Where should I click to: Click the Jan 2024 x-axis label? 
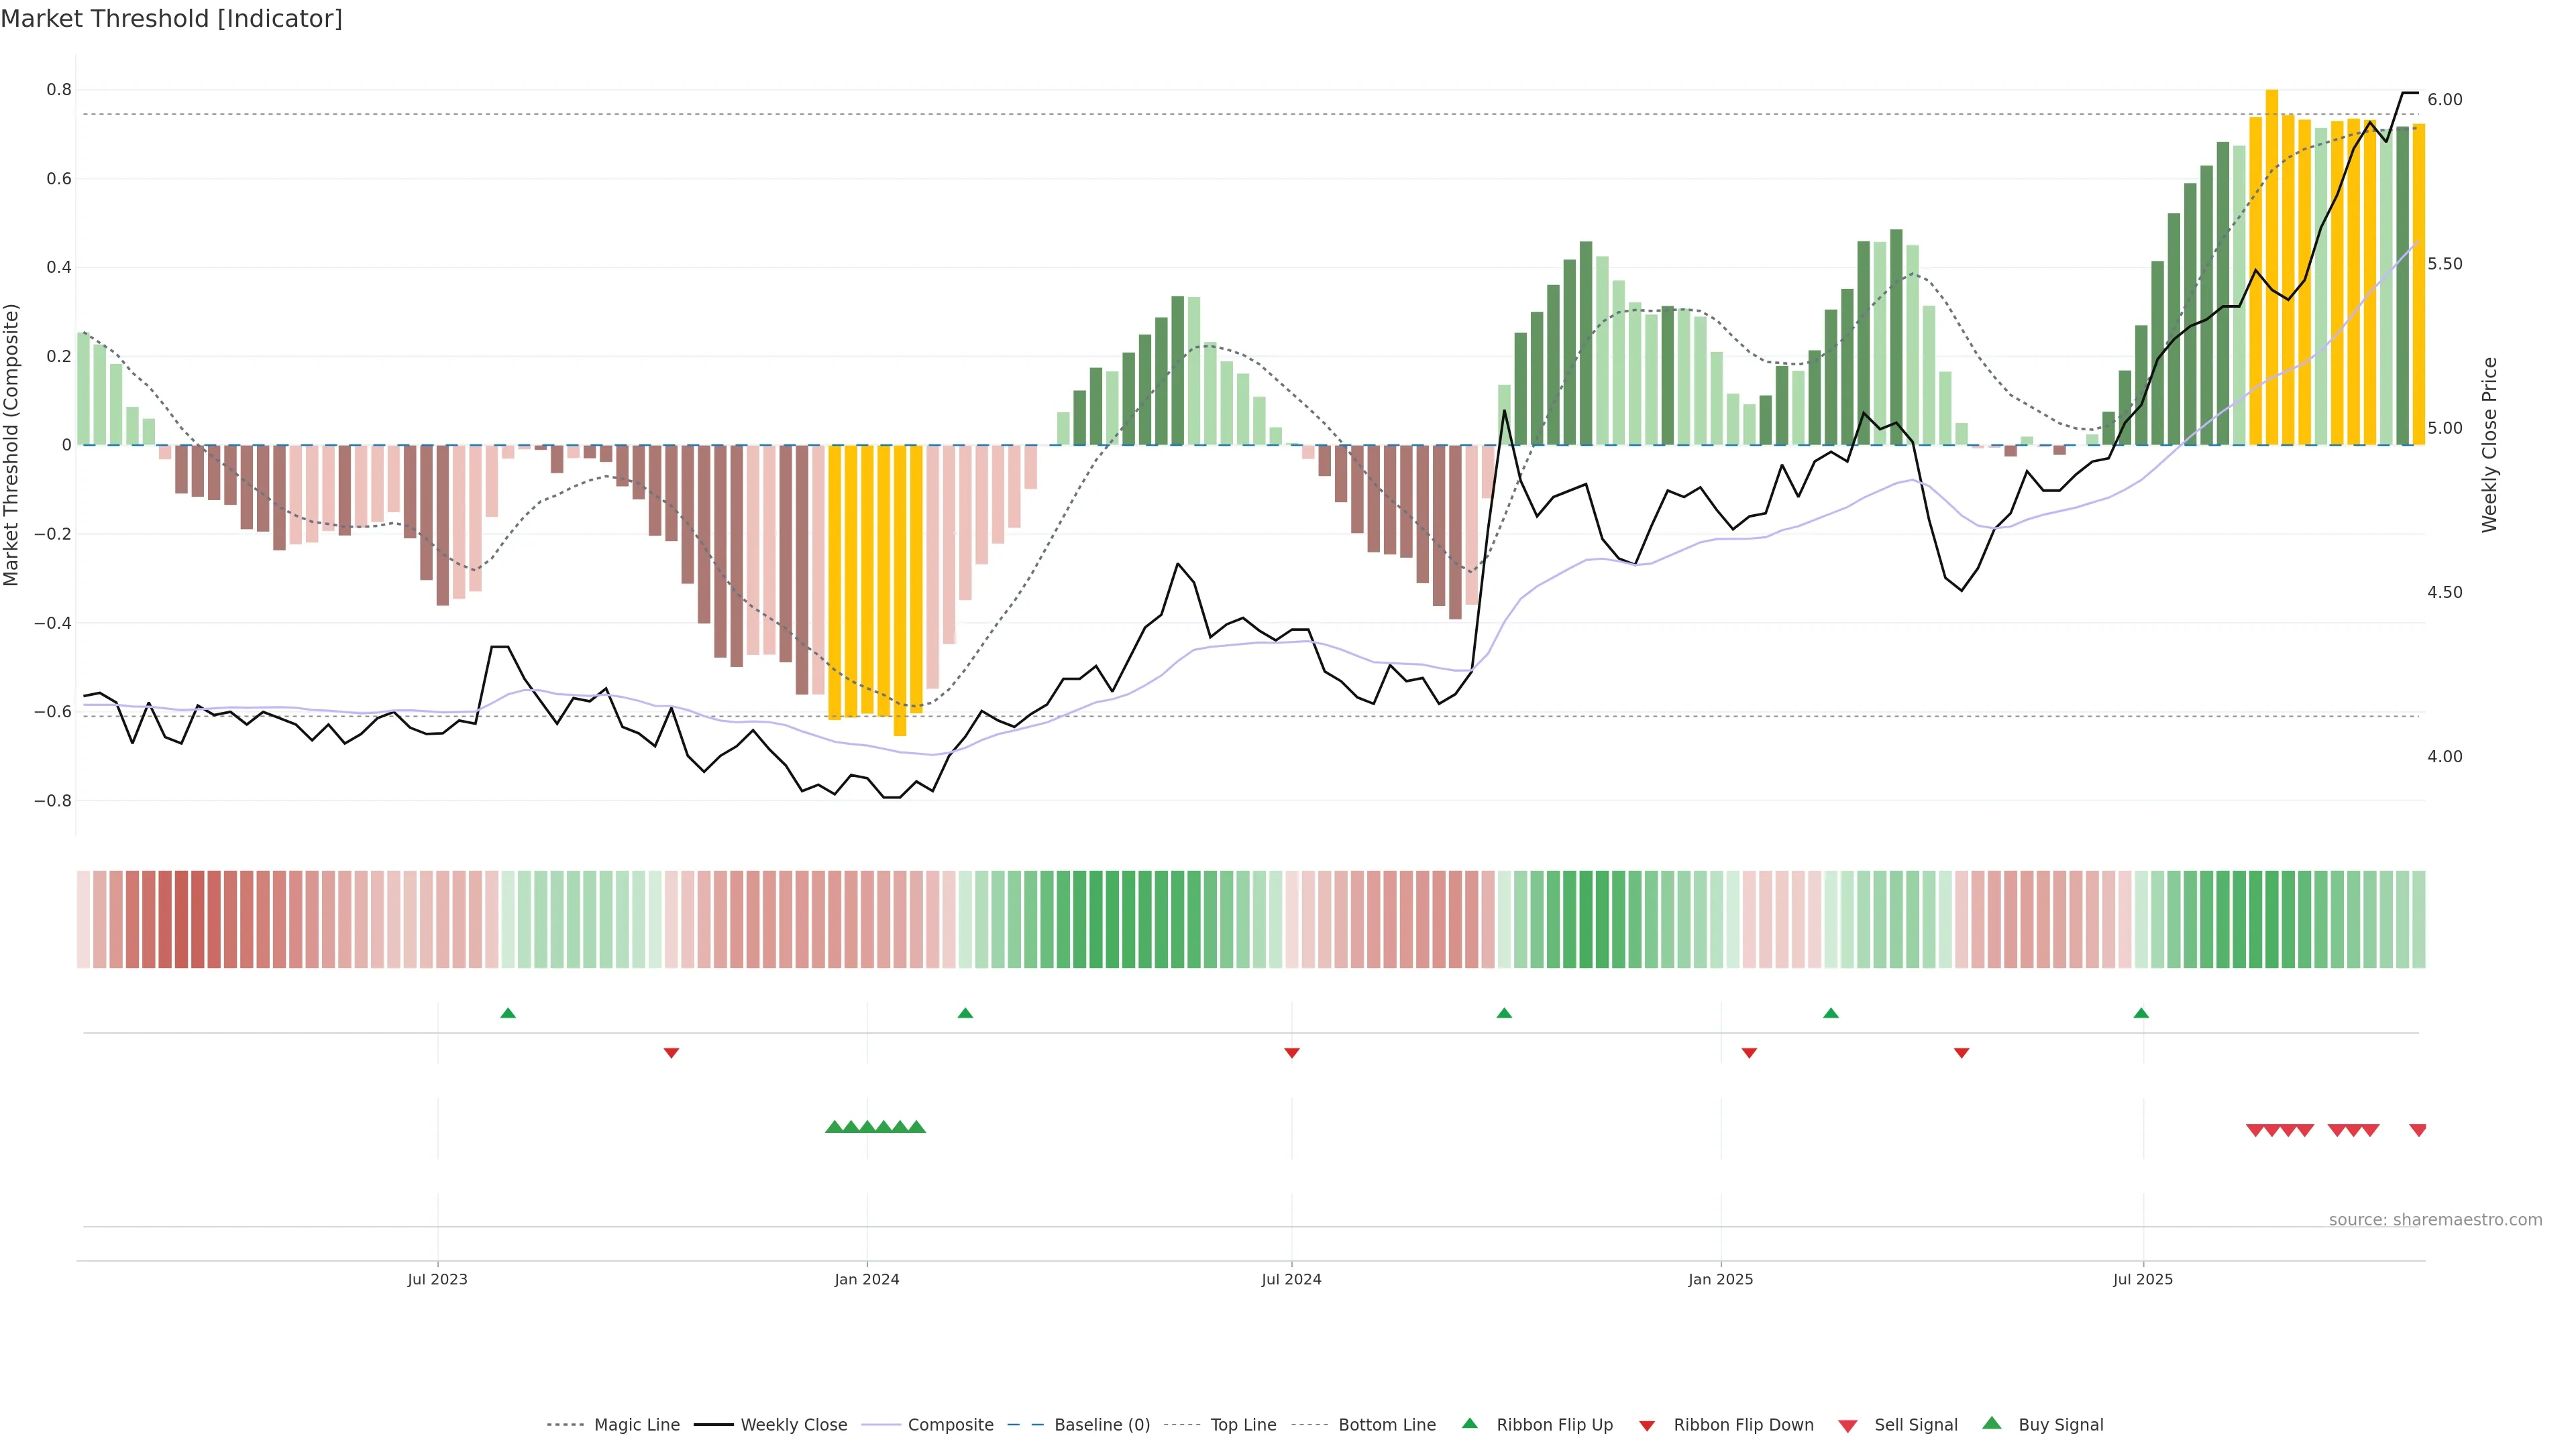867,1279
